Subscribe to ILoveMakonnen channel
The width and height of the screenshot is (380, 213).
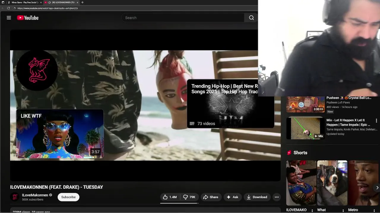(x=68, y=197)
